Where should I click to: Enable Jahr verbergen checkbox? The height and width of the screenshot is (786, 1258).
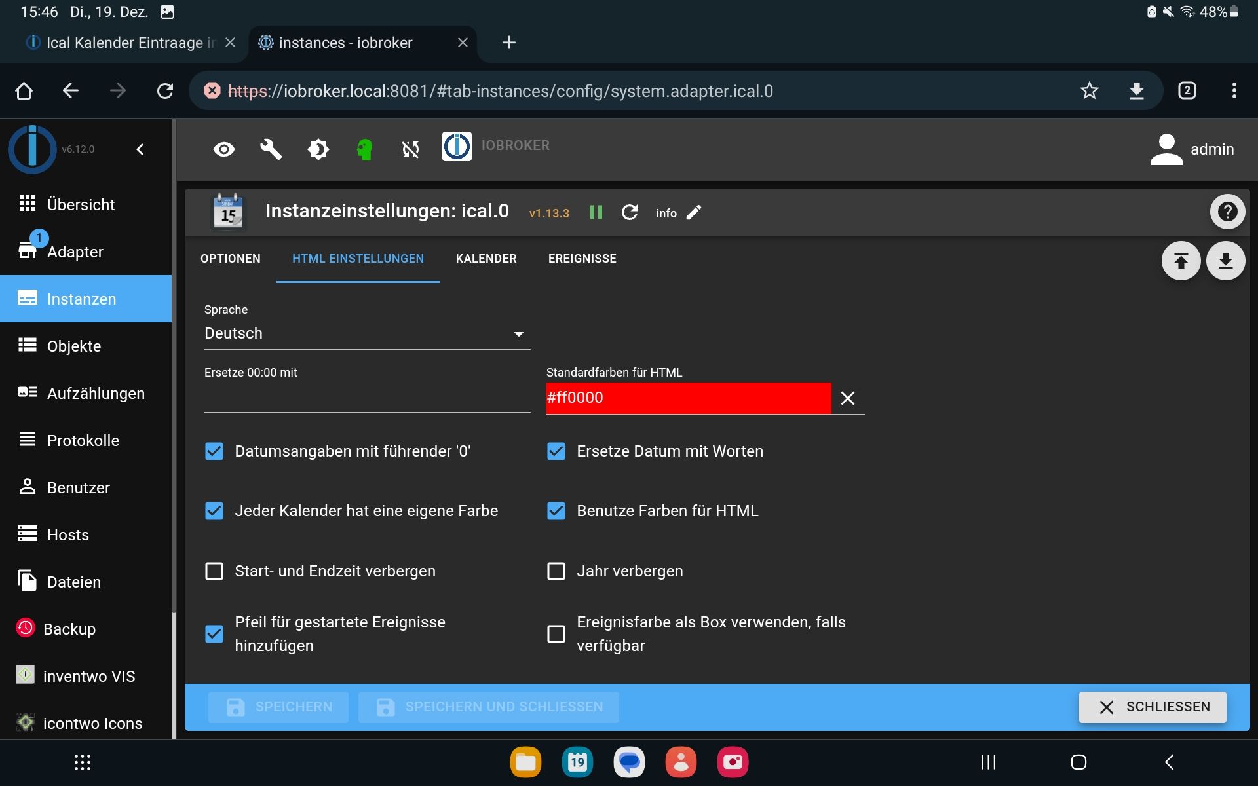(x=556, y=571)
